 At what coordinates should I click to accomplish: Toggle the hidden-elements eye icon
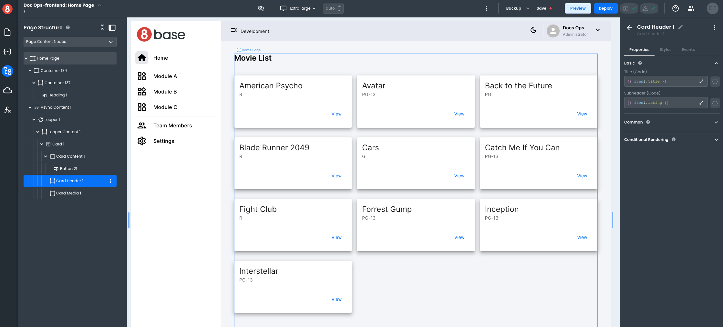(x=261, y=8)
